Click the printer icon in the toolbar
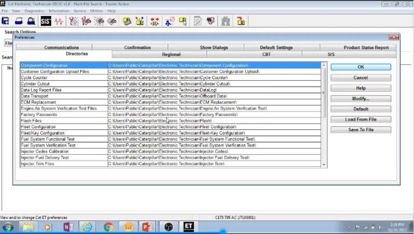Image resolution: width=414 pixels, height=234 pixels. (x=18, y=22)
